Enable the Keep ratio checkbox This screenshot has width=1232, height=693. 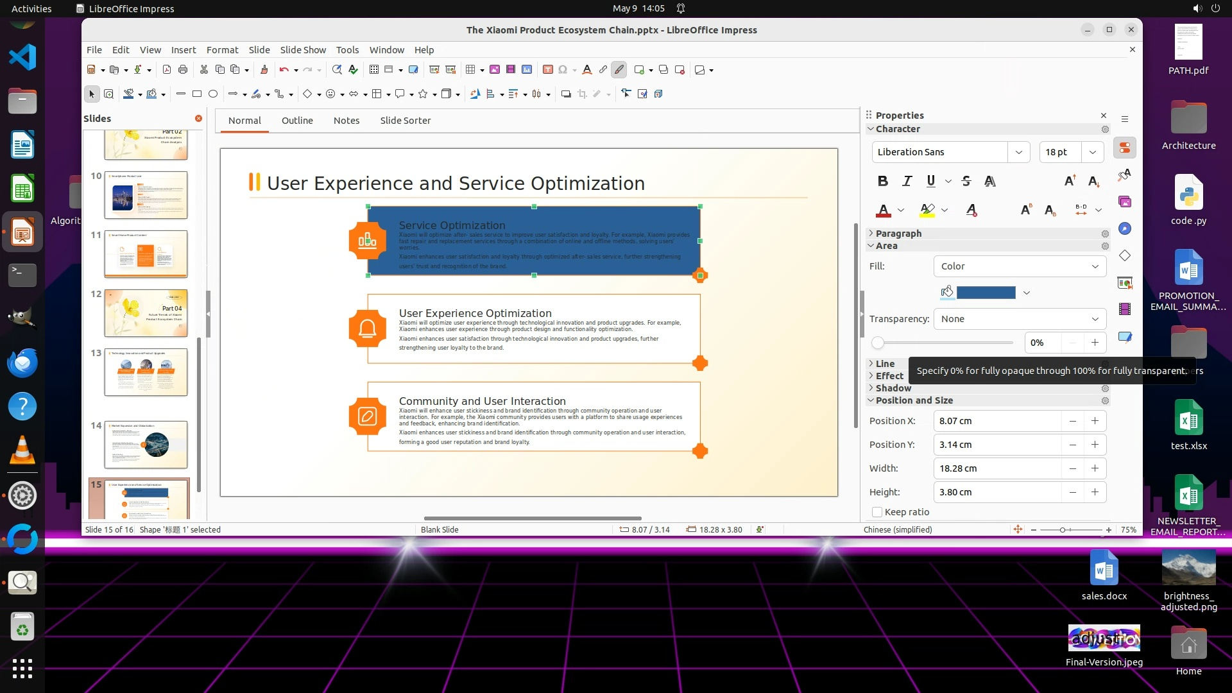click(x=877, y=512)
